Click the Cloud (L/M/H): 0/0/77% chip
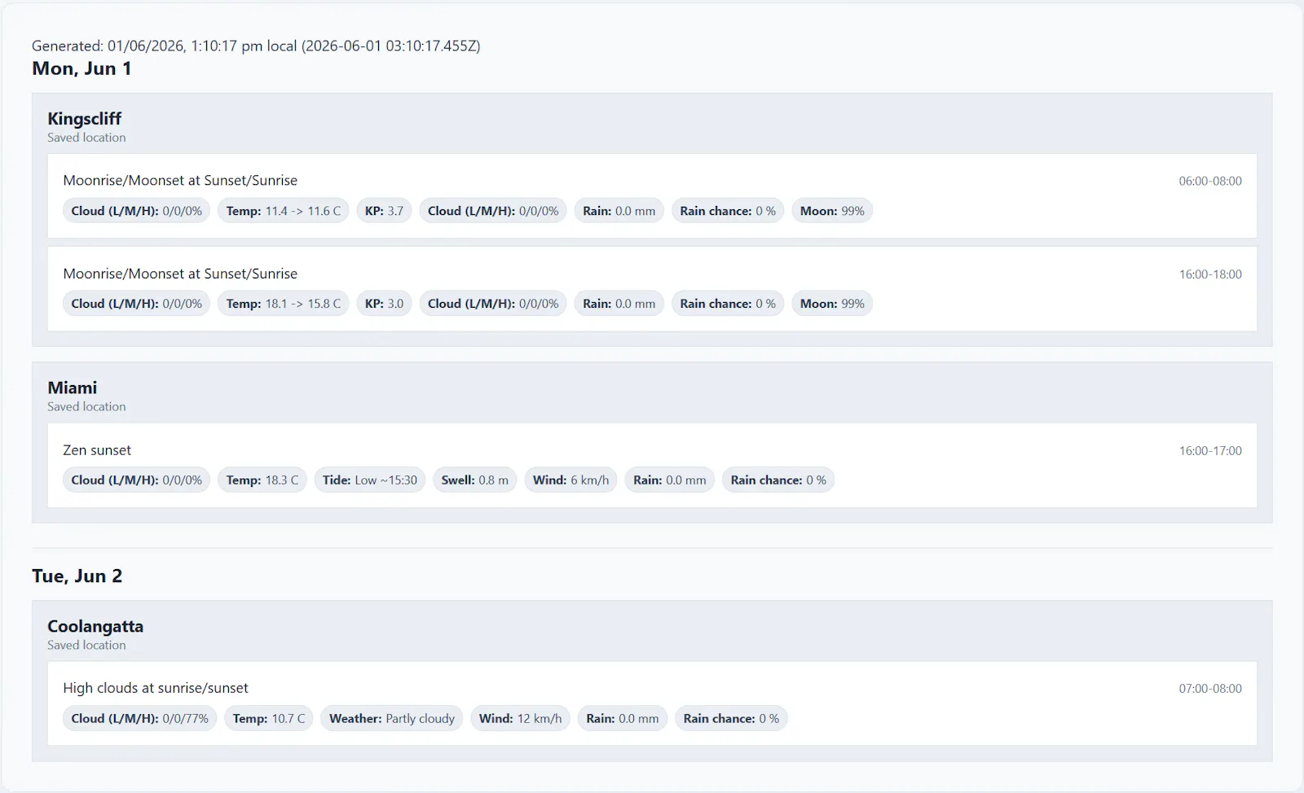 coord(139,719)
